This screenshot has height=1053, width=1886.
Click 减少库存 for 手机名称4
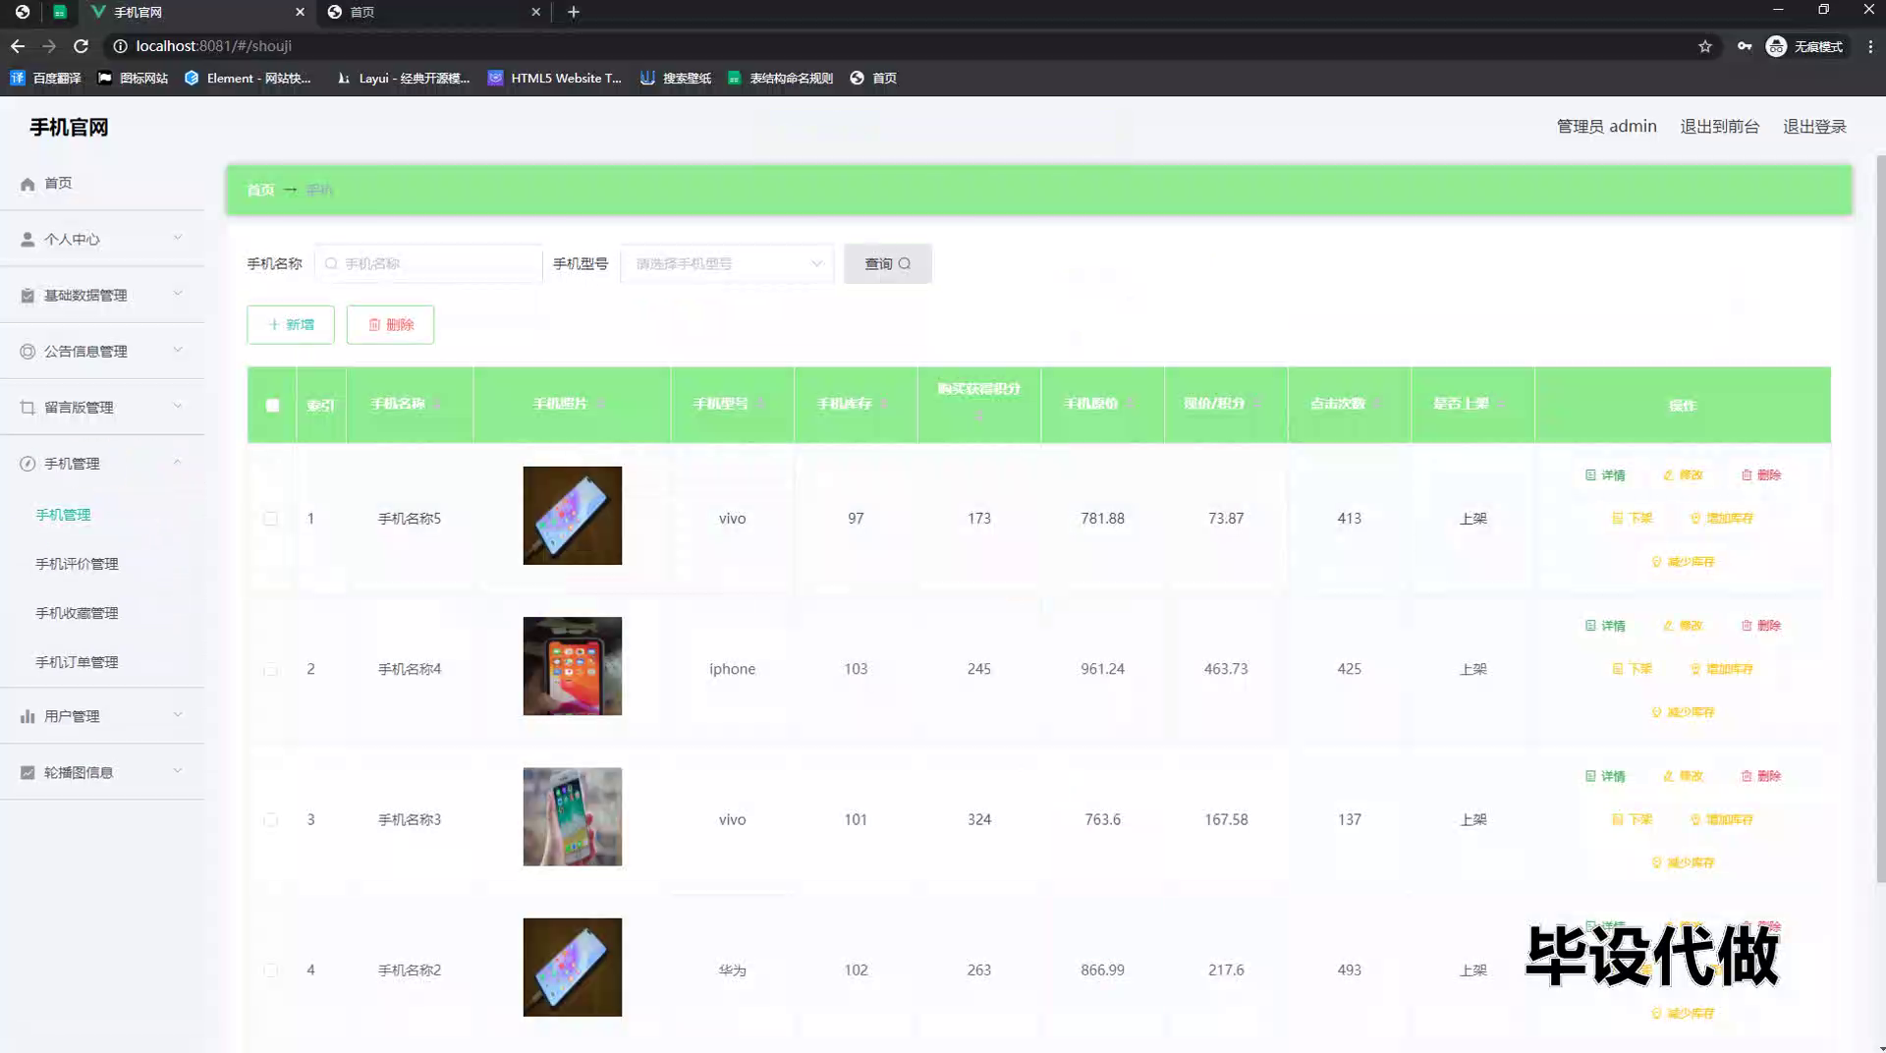[x=1683, y=712]
